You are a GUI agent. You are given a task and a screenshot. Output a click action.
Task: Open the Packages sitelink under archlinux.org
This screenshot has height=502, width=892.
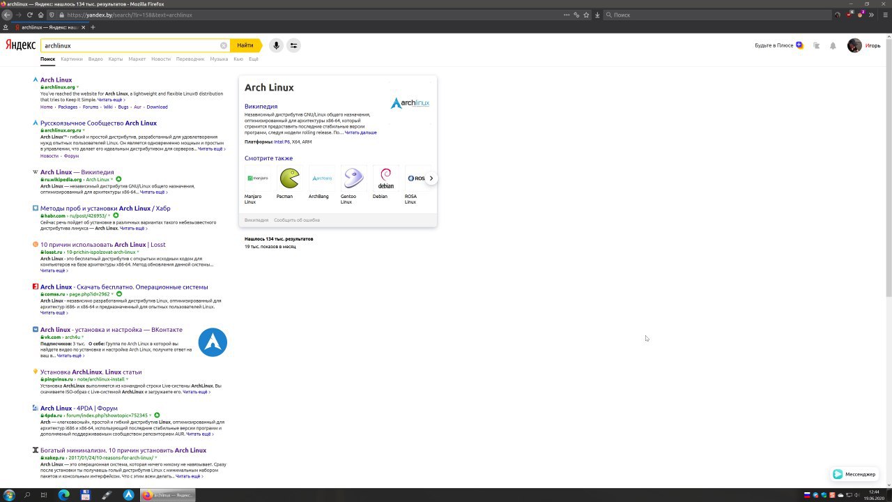point(68,107)
